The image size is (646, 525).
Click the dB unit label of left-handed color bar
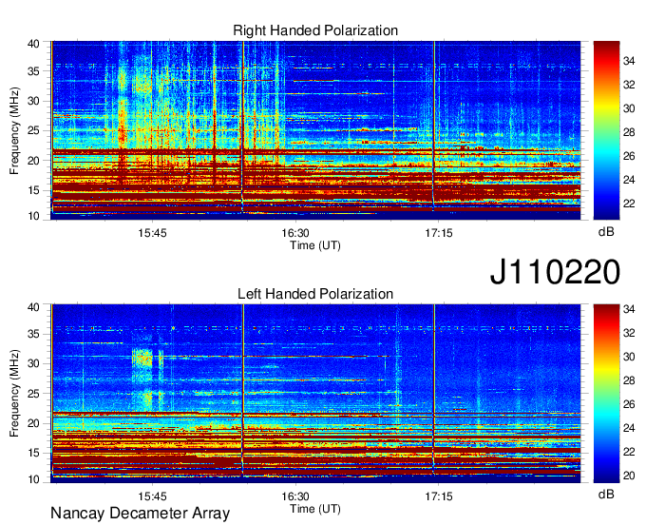pos(606,494)
